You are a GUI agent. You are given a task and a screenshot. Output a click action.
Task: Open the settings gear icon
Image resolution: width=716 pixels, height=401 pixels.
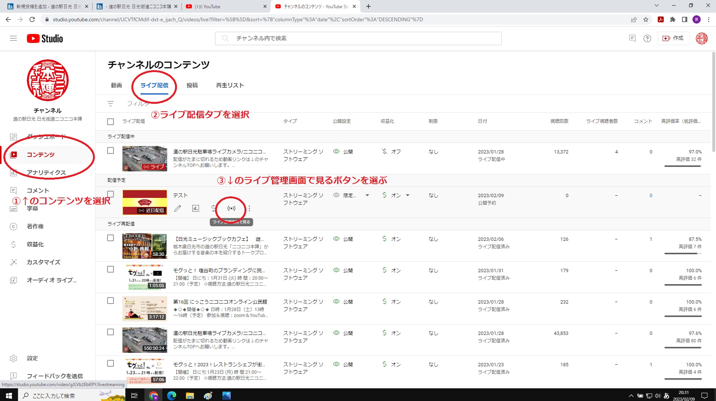tap(13, 358)
